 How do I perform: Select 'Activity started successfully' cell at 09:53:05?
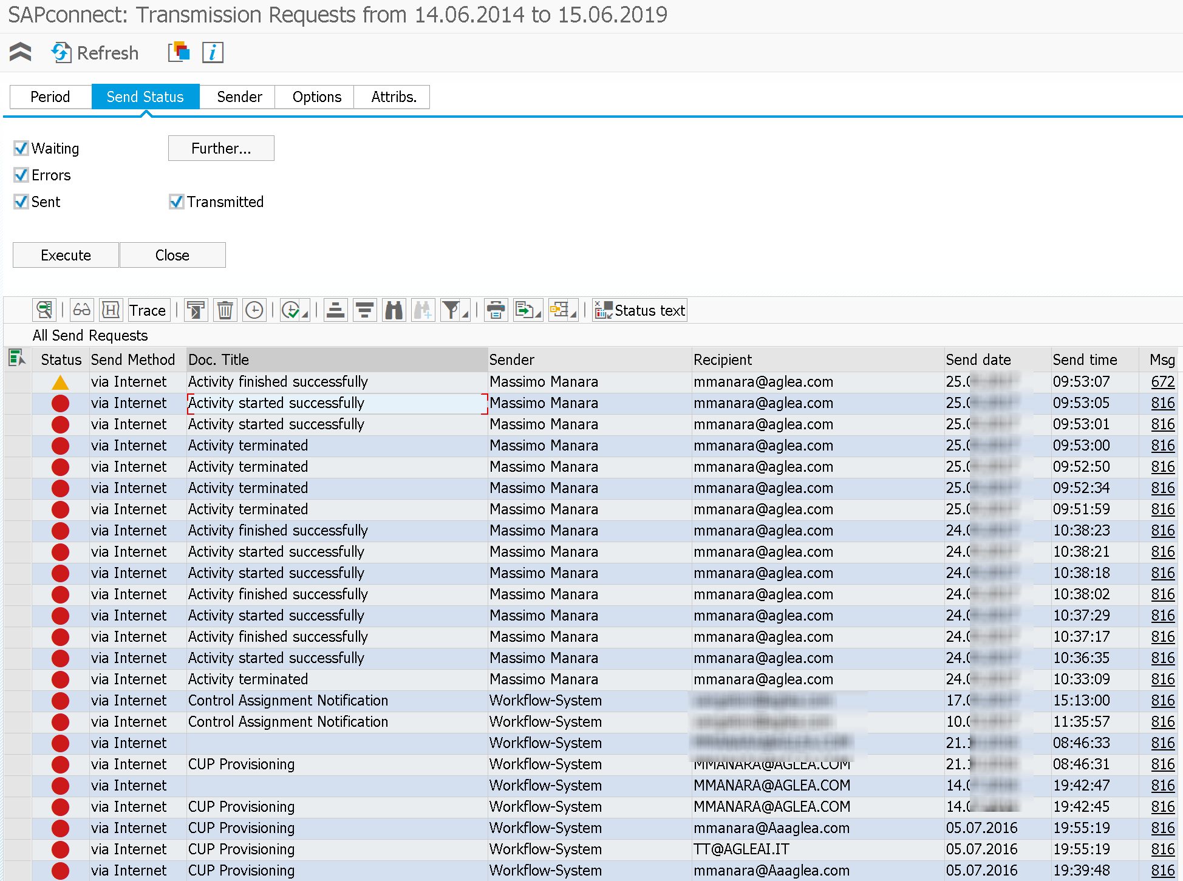coord(337,403)
